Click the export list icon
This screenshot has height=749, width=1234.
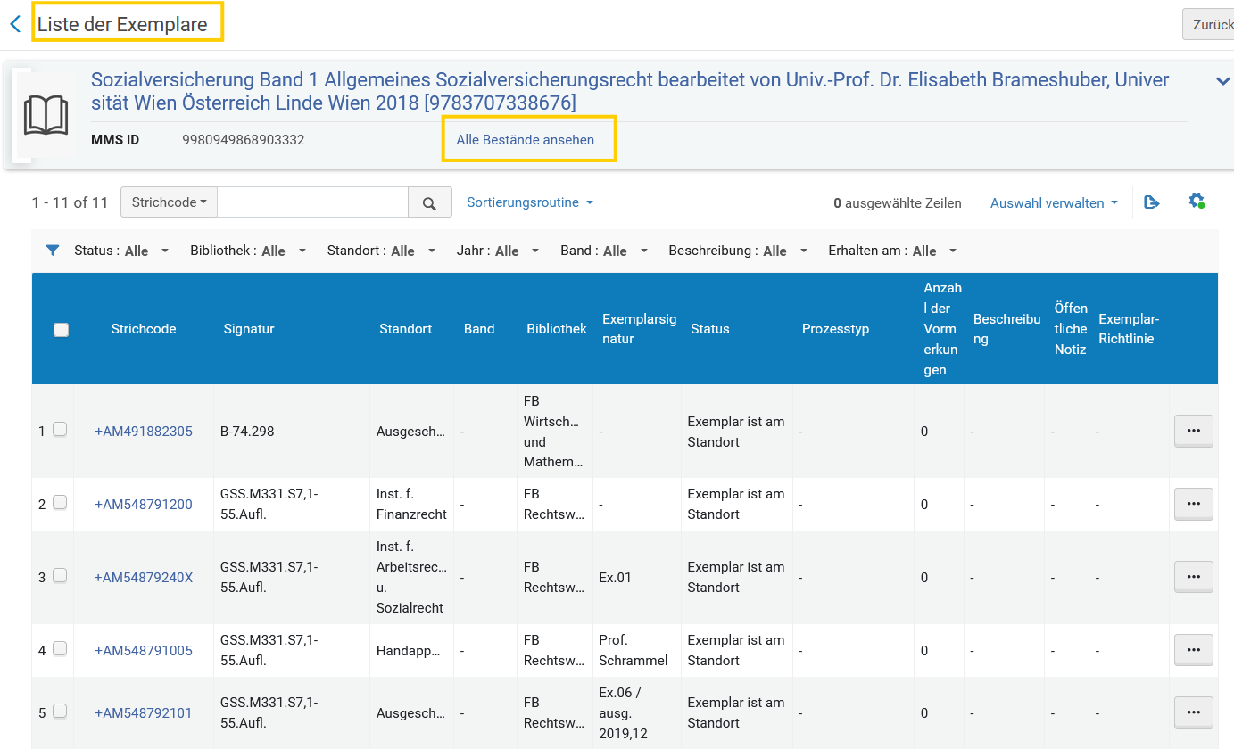(x=1152, y=202)
